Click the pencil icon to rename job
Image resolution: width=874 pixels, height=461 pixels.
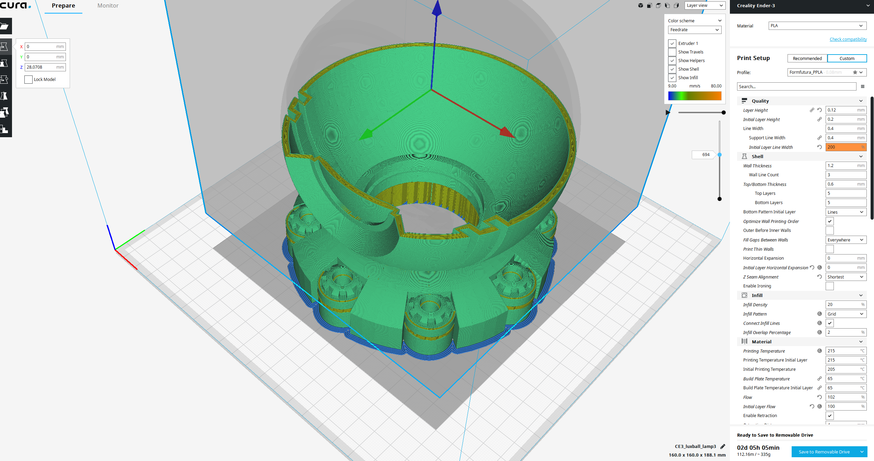click(x=723, y=446)
